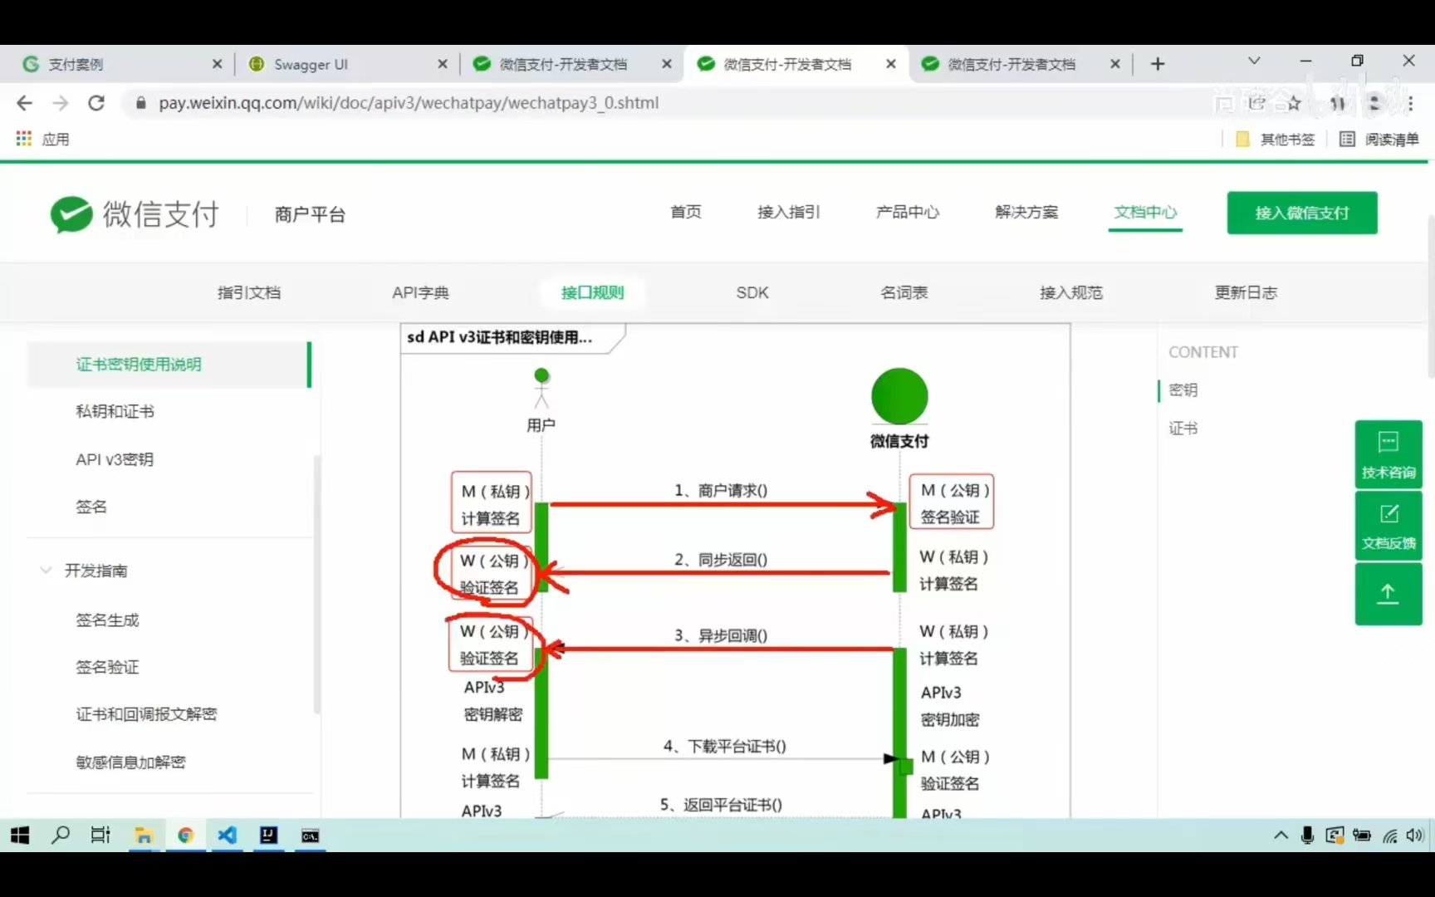Viewport: 1435px width, 897px height.
Task: Go forward to the next page
Action: pyautogui.click(x=61, y=103)
